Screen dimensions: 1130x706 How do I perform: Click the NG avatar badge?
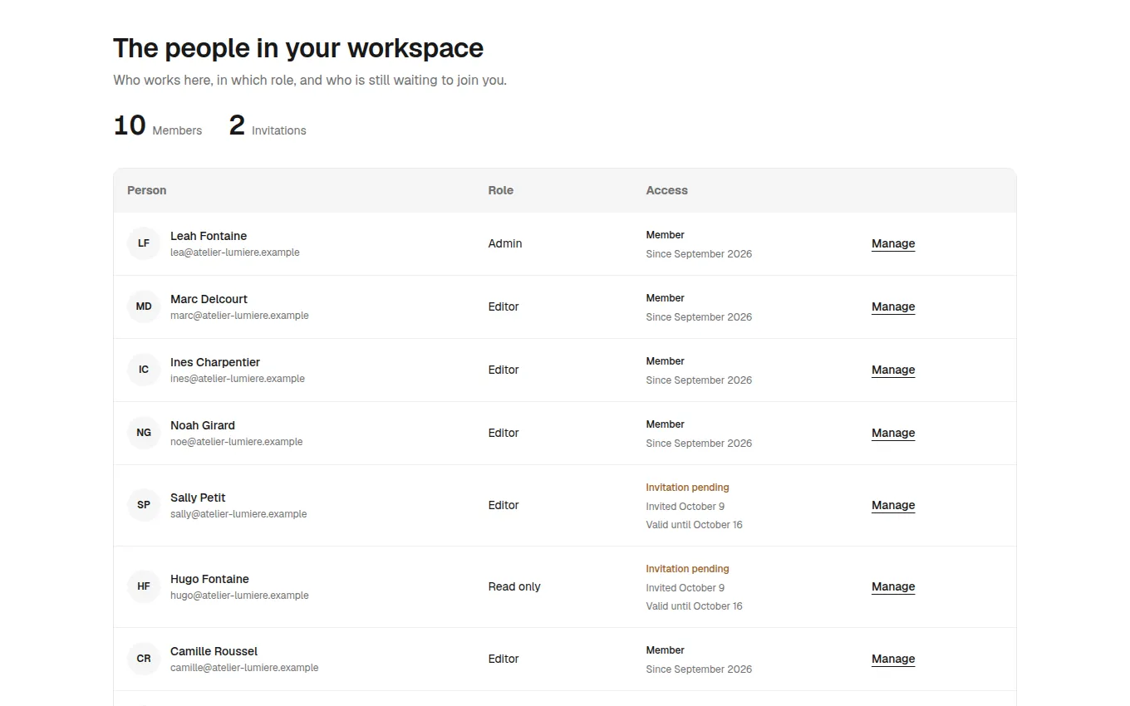(x=144, y=433)
